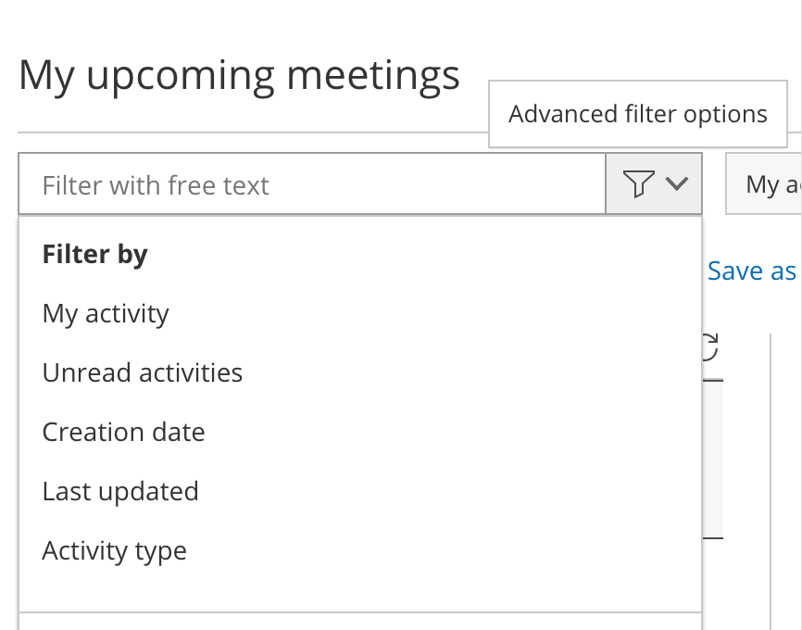Click the 'My upcoming meetings' page title
Viewport: 802px width, 630px height.
tap(239, 74)
